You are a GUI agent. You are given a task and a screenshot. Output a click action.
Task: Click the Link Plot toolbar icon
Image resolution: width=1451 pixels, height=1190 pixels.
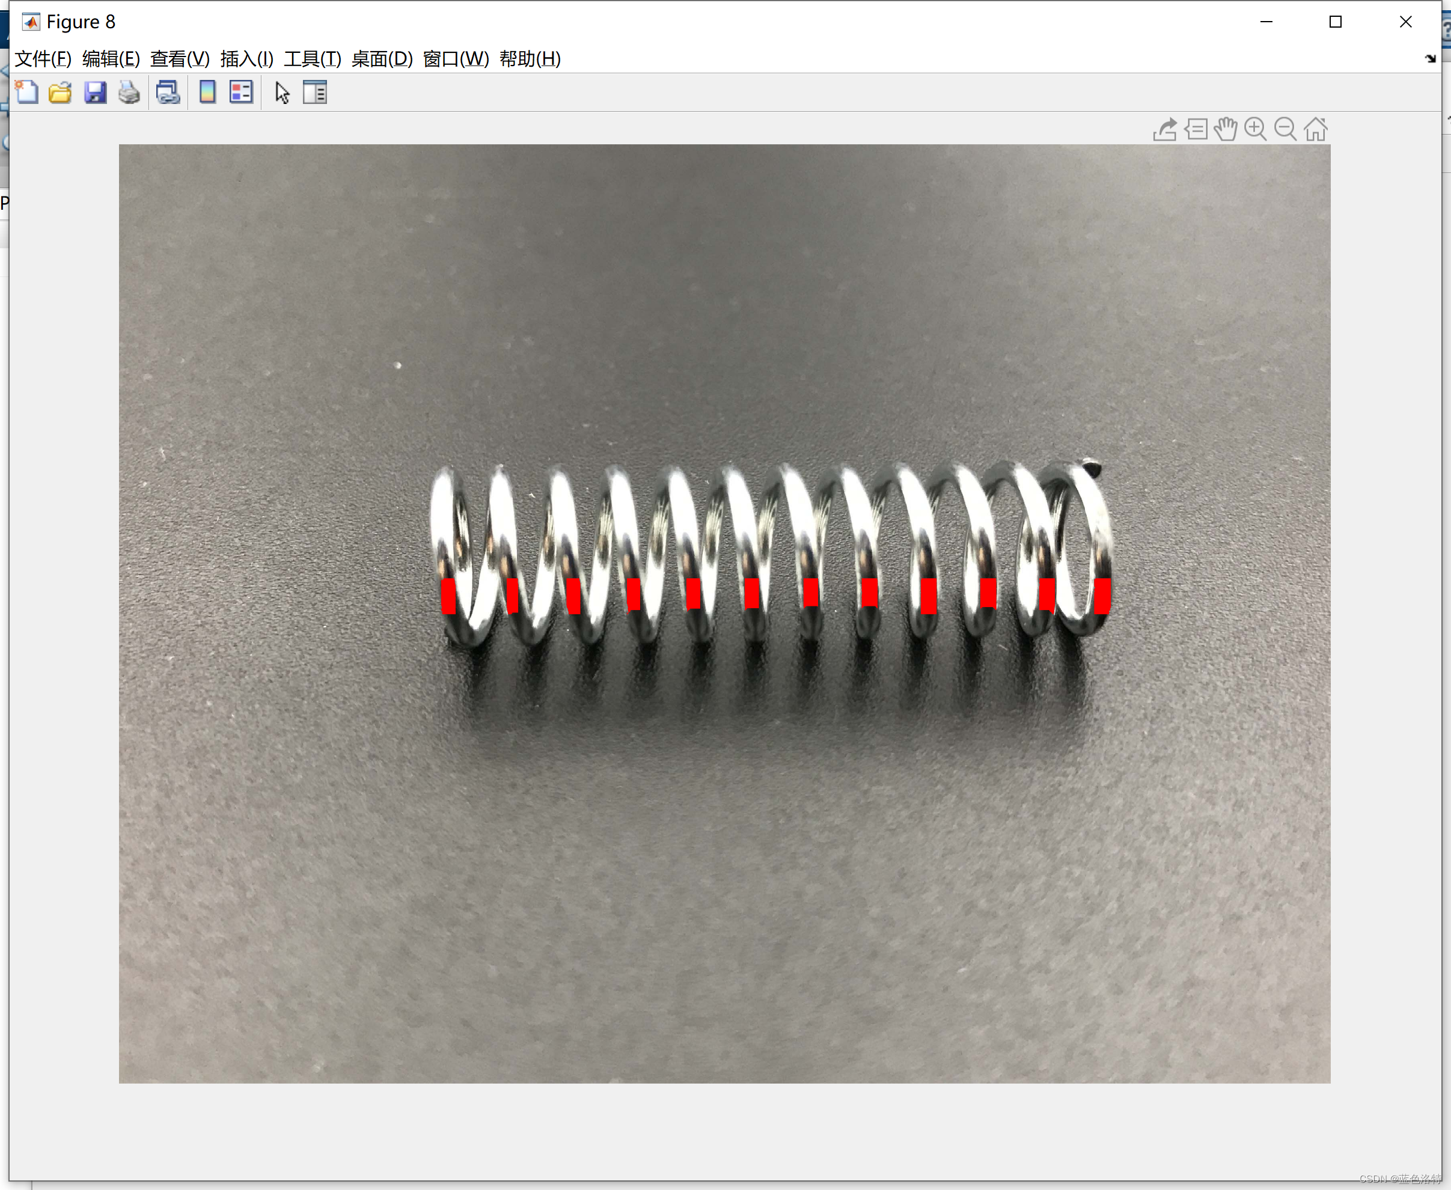[x=168, y=92]
